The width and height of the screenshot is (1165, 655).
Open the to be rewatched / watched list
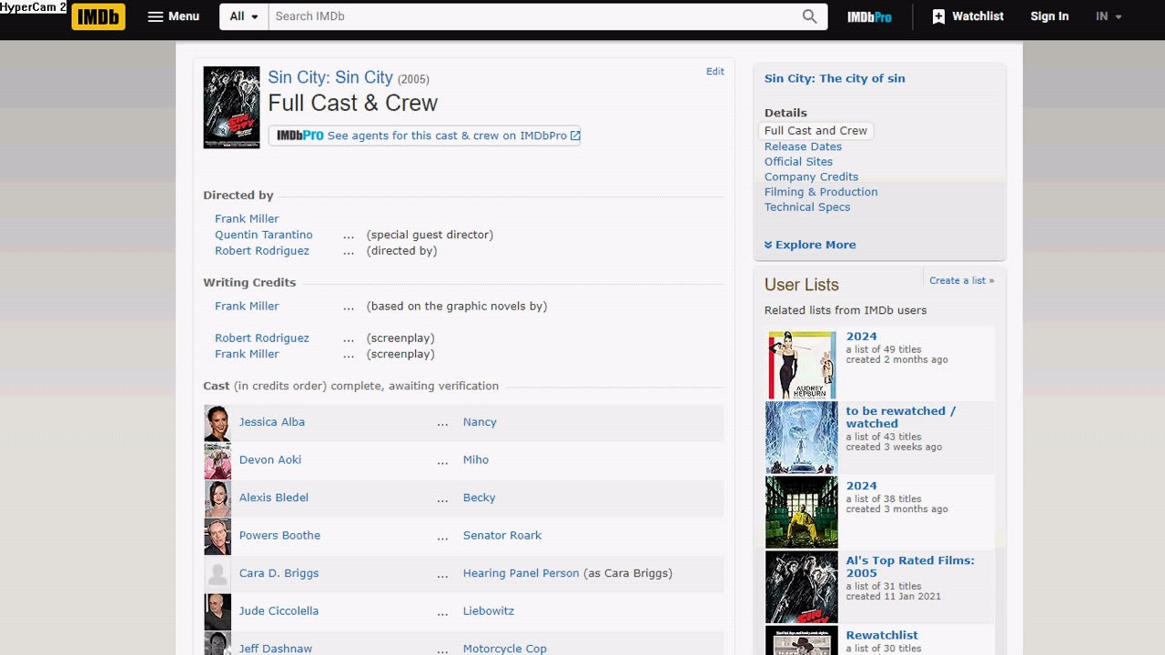900,417
